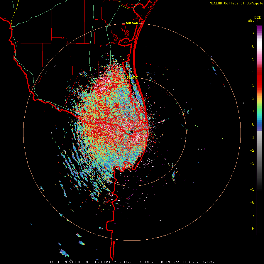Click the [dB] units label
Screen dimensions: 264x264
click(250, 20)
